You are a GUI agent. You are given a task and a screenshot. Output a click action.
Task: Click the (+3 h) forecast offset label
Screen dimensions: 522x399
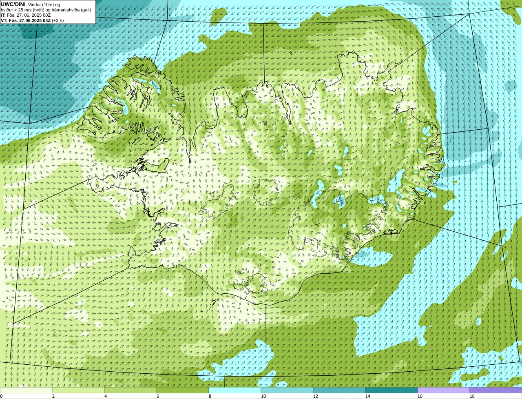[x=58, y=20]
